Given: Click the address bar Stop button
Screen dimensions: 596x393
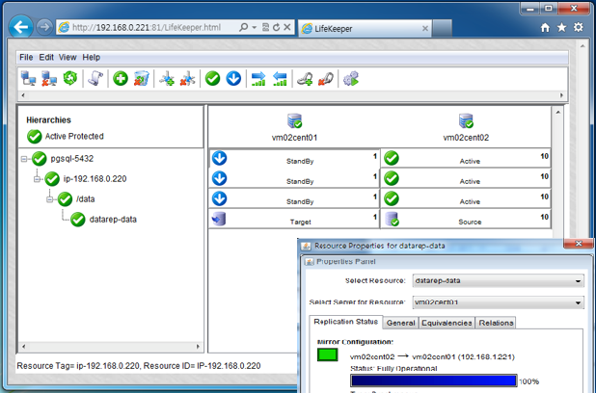Looking at the screenshot, I should point(287,27).
